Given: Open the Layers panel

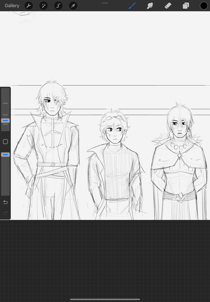Looking at the screenshot, I should (186, 6).
